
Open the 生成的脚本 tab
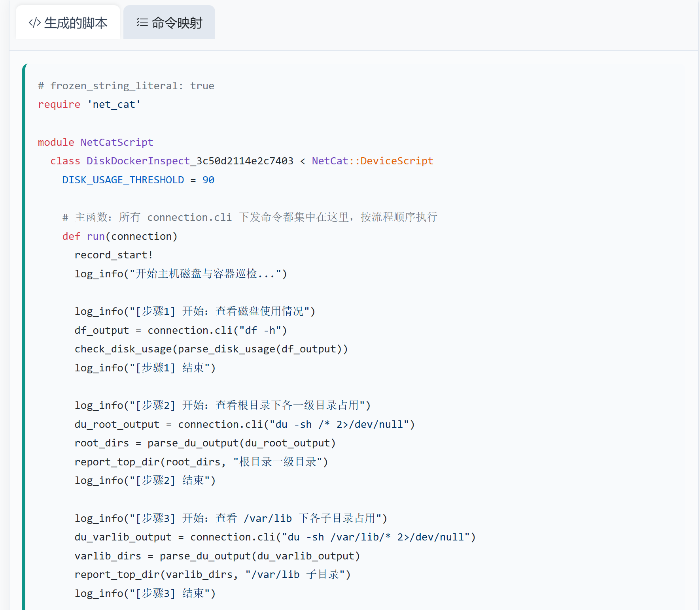(68, 23)
